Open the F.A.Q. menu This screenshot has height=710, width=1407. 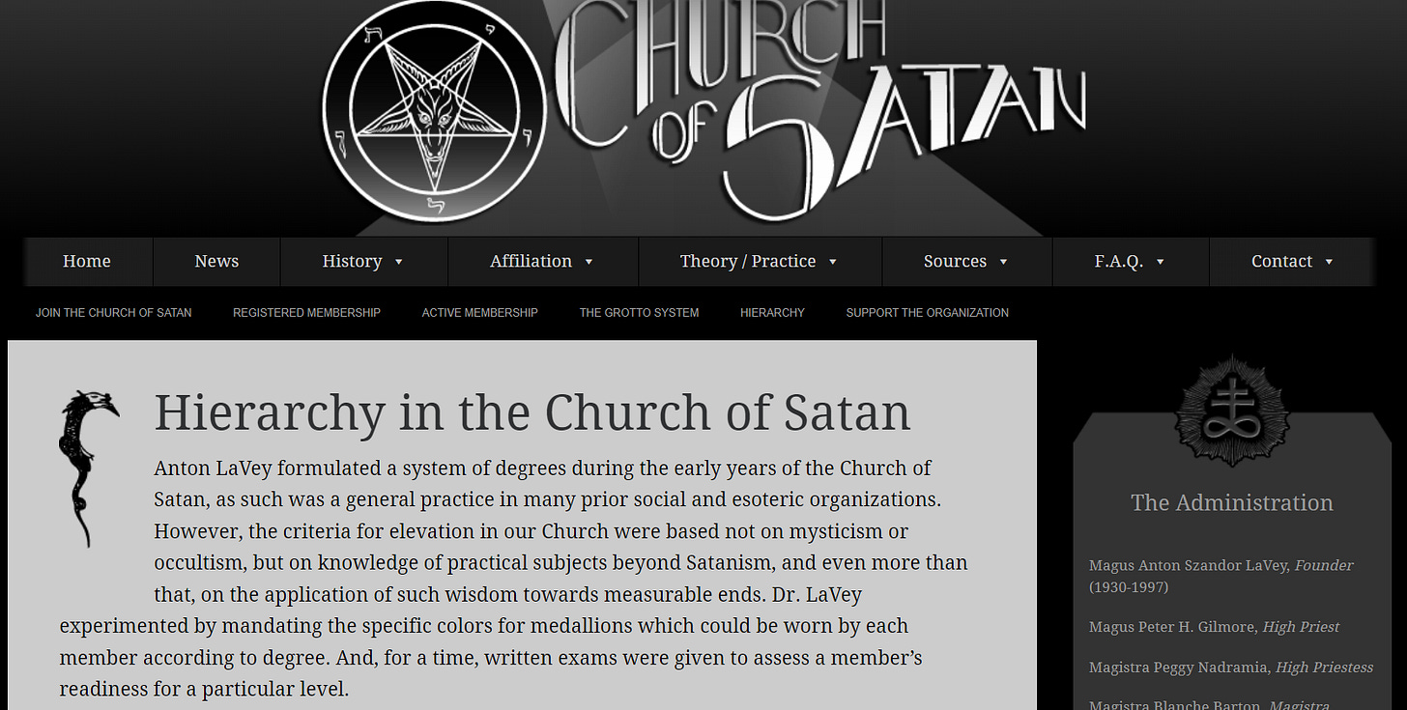point(1131,262)
